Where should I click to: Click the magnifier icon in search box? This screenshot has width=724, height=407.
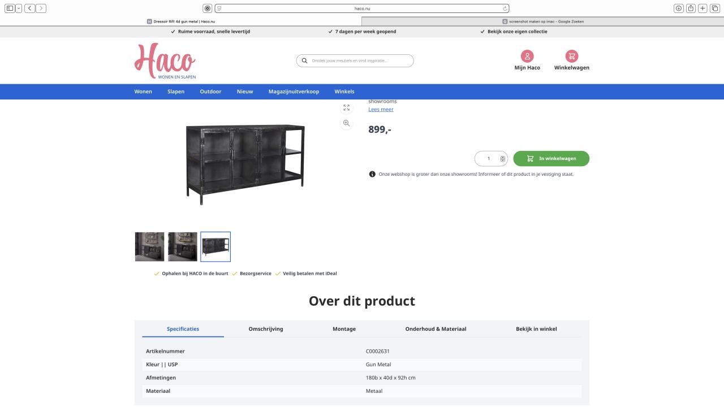pyautogui.click(x=305, y=60)
